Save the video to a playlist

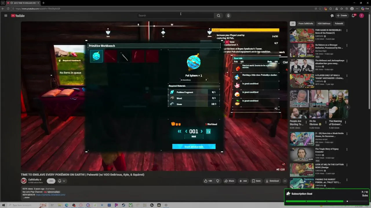tap(256, 181)
